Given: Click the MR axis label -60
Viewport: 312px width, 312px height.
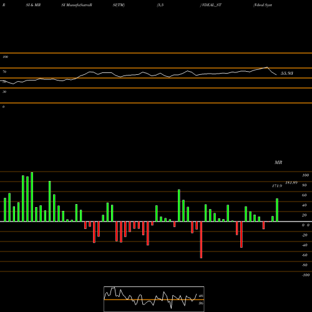Looking at the screenshot, I should pyautogui.click(x=305, y=255).
